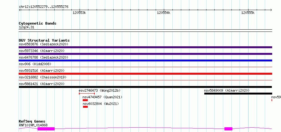Click the nsv6583876 (Sedlazeck2020) variant label
281x132 pixels.
44,44
